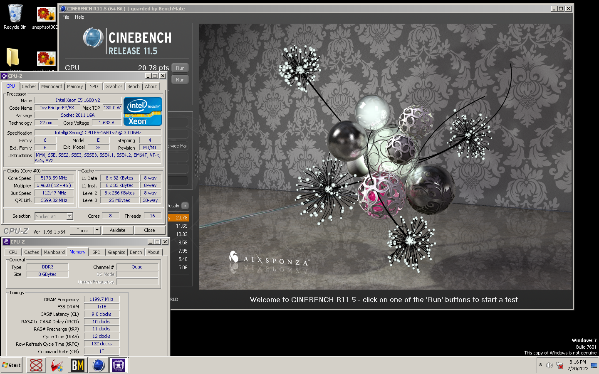The image size is (599, 374).
Task: Click the Close button in CPU-Z
Action: click(x=150, y=230)
